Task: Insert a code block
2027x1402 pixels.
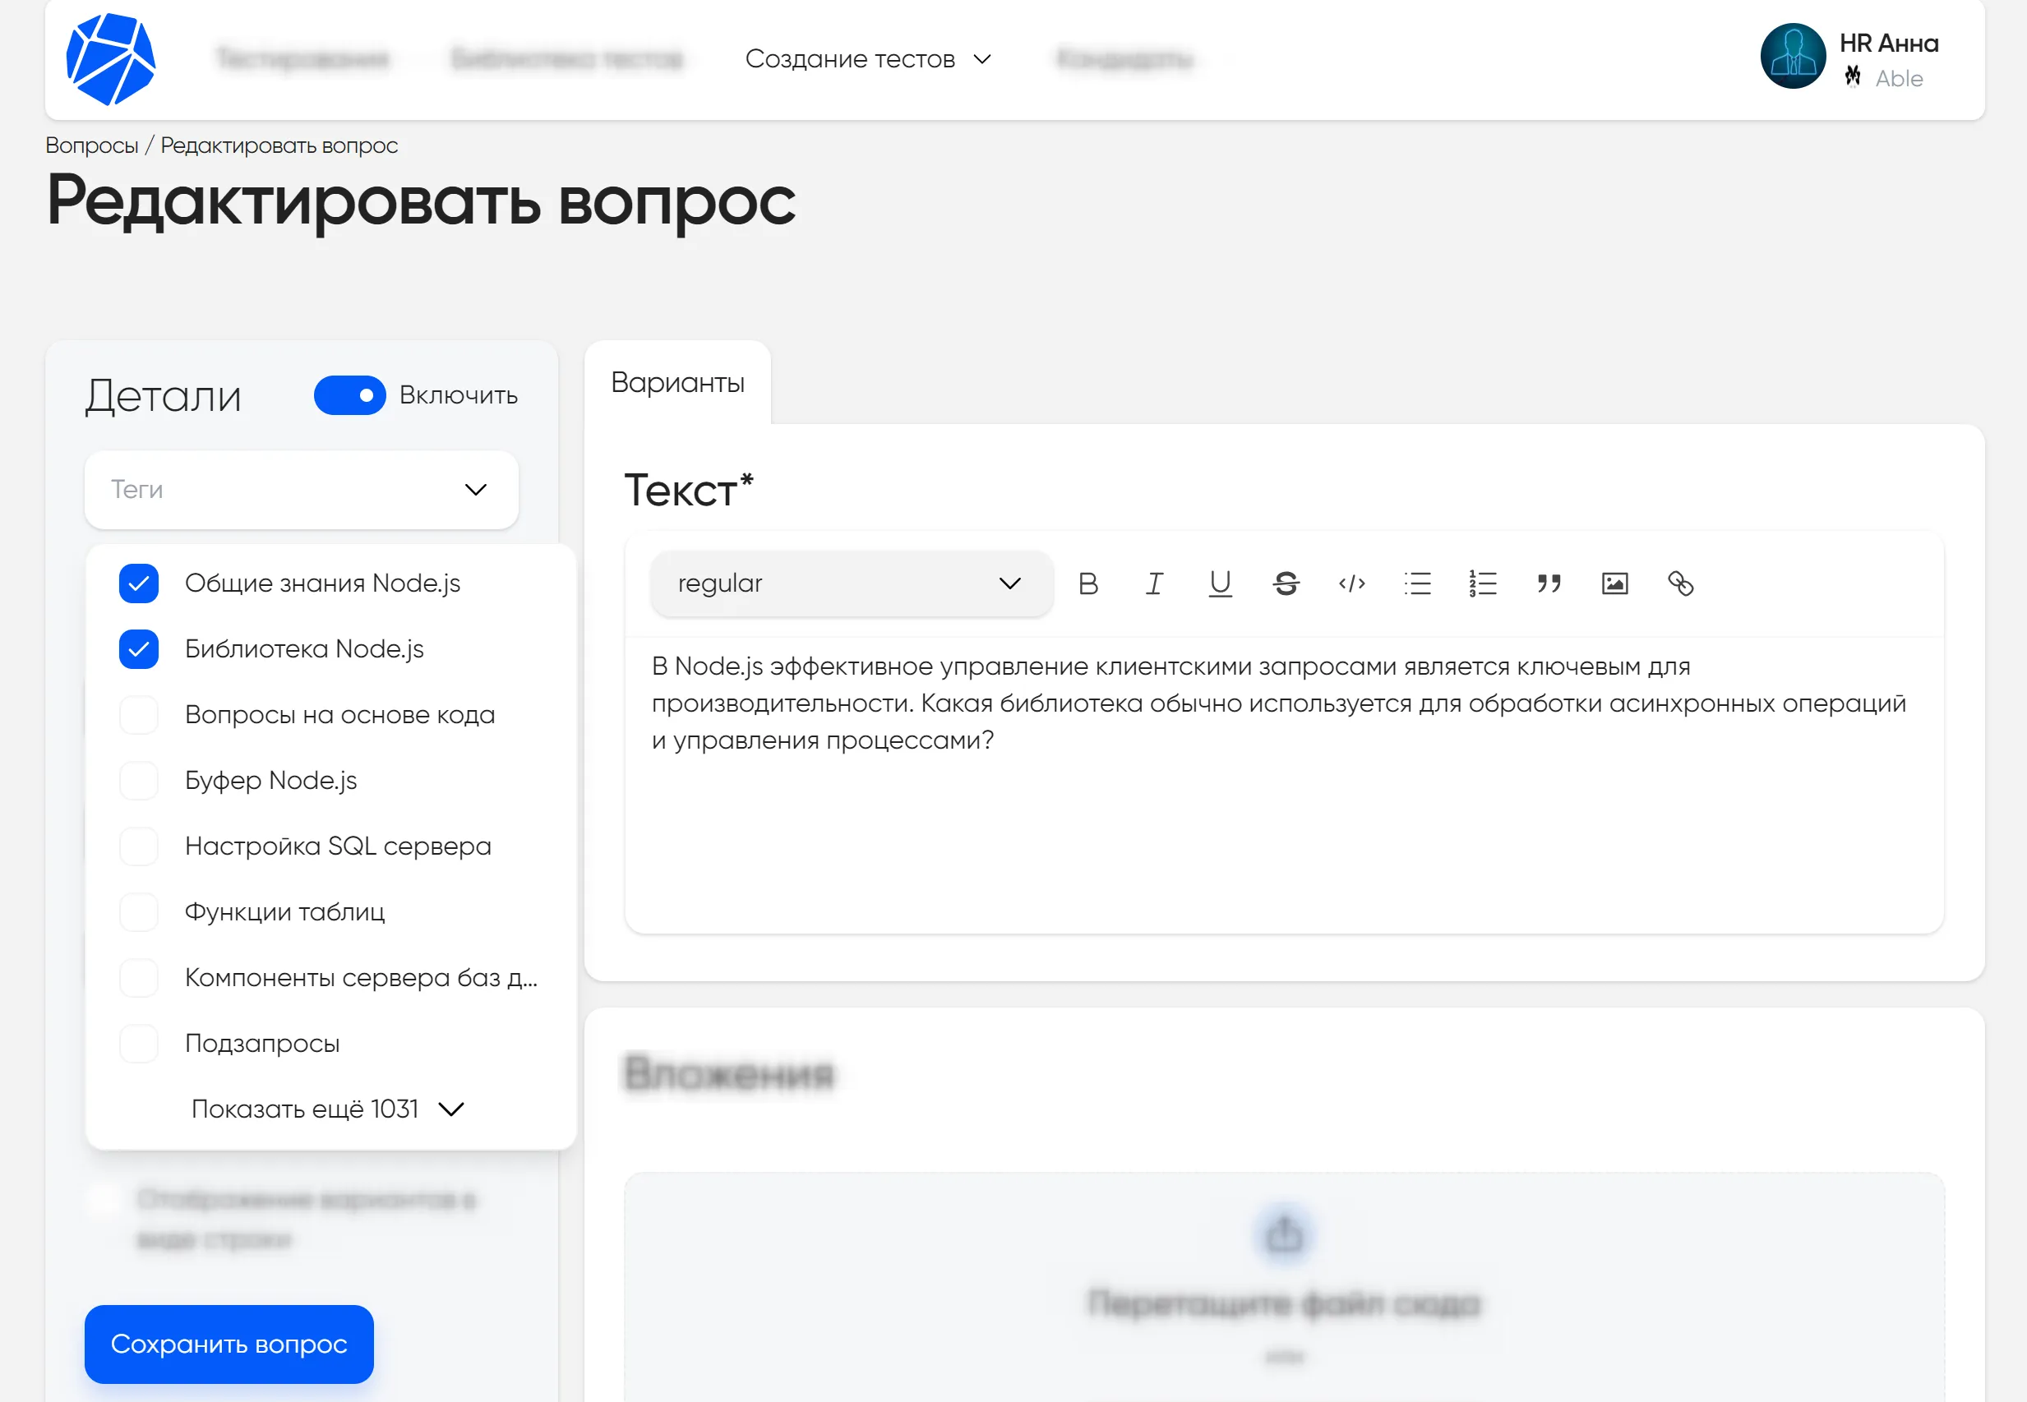Action: tap(1351, 583)
